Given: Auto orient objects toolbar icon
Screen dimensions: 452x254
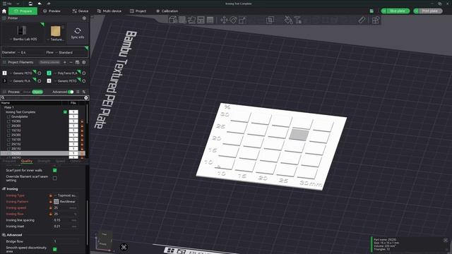Looking at the screenshot, I should tap(191, 20).
